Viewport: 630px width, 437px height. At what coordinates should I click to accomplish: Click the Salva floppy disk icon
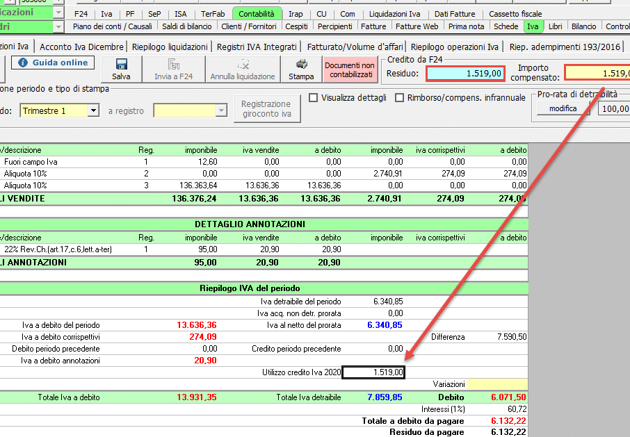121,64
